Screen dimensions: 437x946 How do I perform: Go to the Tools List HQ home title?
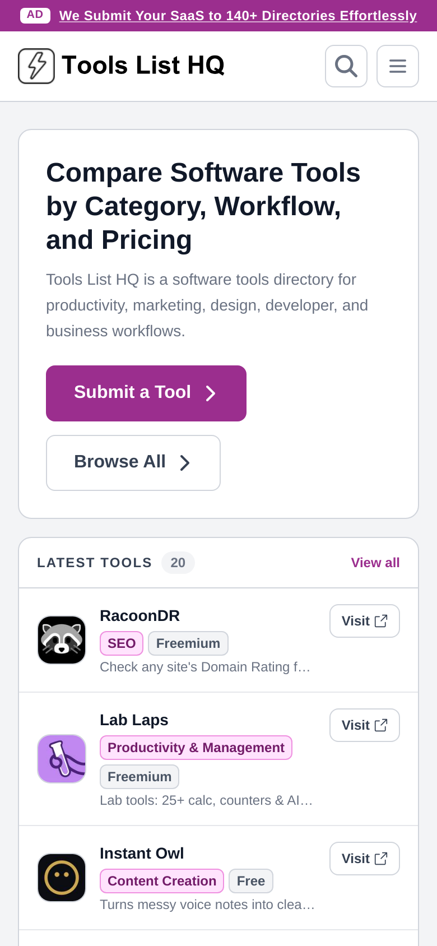click(143, 66)
